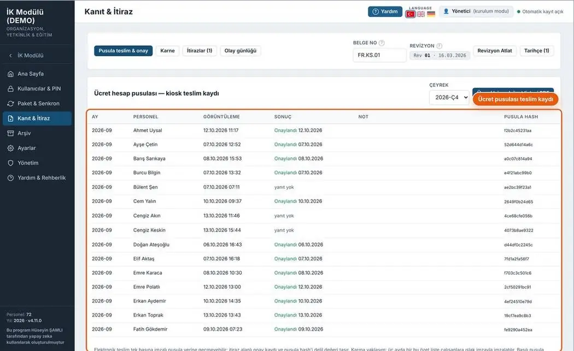Open the İtirazlar (1) tab
This screenshot has width=574, height=351.
coord(200,51)
